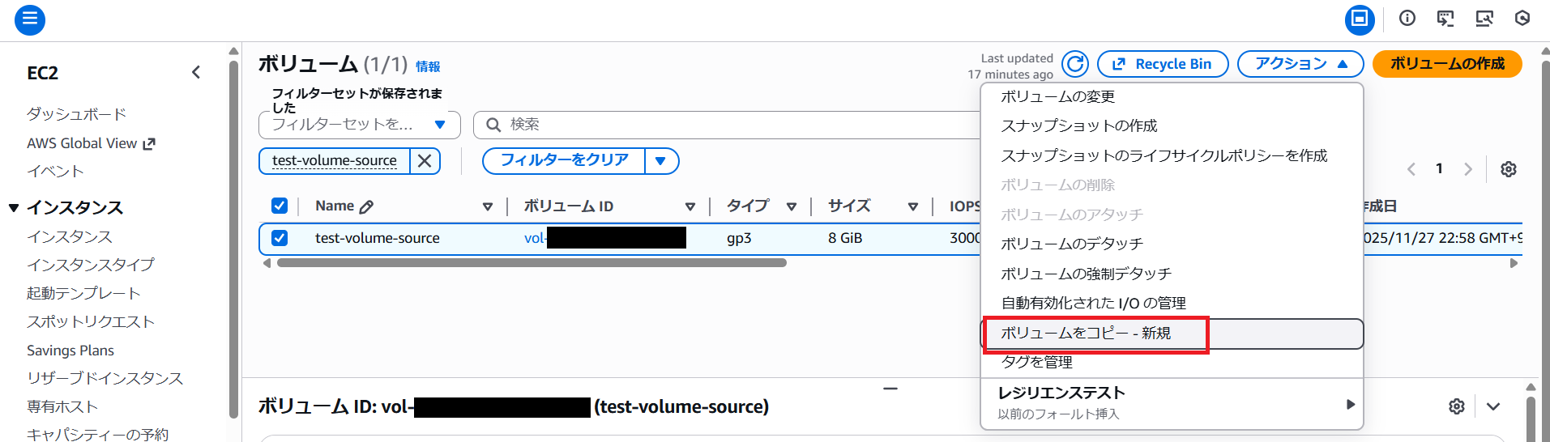The height and width of the screenshot is (442, 1550).
Task: Refresh the volumes list
Action: [1075, 64]
